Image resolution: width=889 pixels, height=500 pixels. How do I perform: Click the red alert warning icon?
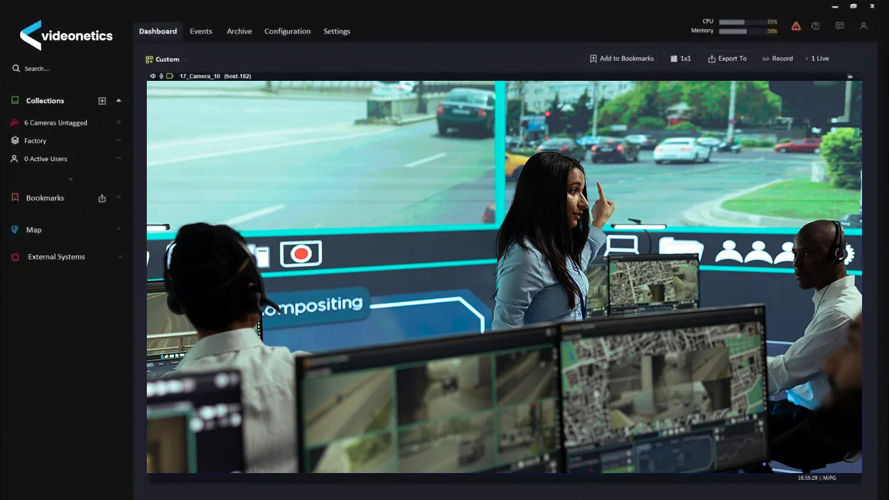coord(796,26)
